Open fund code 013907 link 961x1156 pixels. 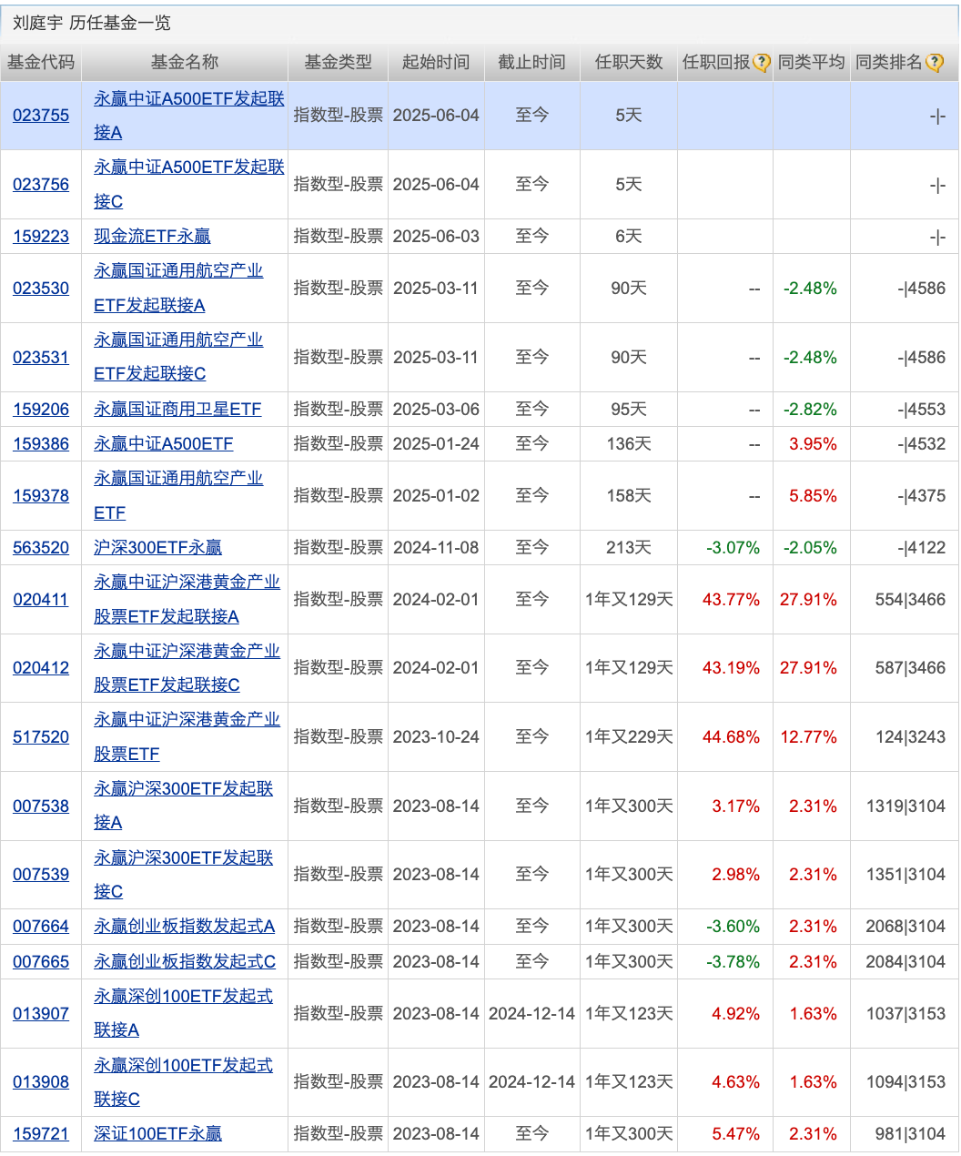coord(41,1014)
